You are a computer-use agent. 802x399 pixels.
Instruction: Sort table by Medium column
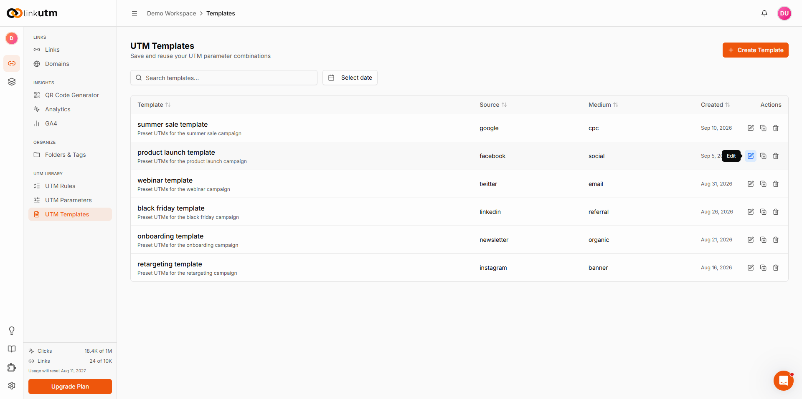point(603,105)
